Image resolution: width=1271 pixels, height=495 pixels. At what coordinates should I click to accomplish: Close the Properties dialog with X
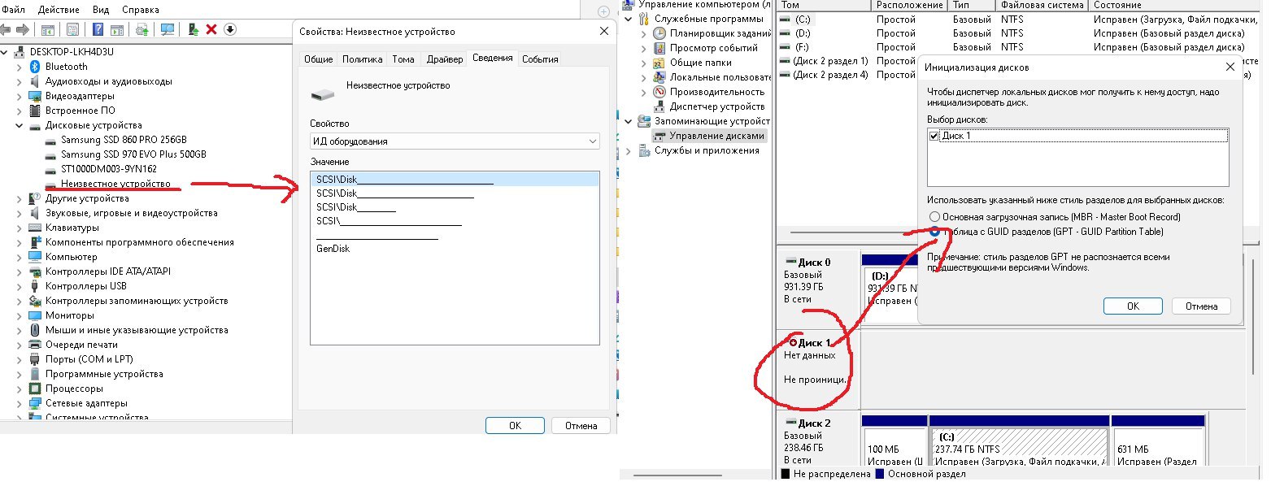[603, 32]
